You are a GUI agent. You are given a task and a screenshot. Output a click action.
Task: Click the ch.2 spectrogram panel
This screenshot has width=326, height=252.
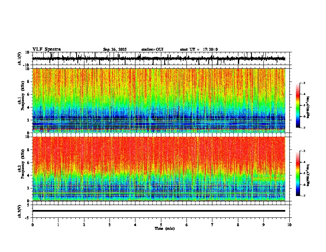pos(159,169)
